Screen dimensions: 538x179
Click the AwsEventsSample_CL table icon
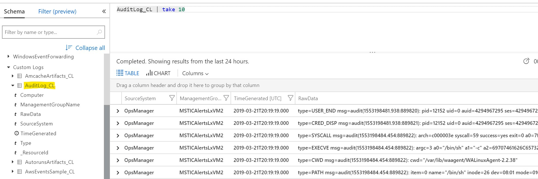coord(20,172)
